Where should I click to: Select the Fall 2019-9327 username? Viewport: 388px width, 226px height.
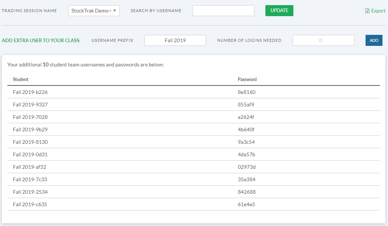(x=30, y=105)
